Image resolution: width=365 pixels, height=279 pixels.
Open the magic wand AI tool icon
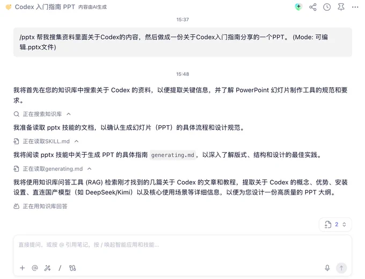coord(47,268)
